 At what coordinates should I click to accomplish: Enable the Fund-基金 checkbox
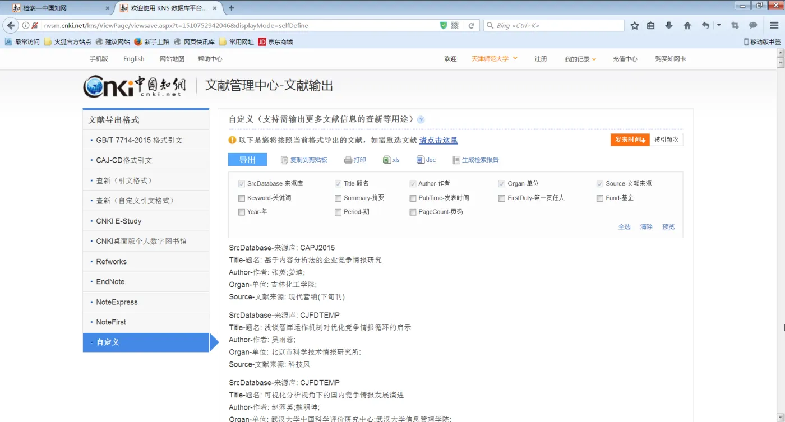pos(600,198)
